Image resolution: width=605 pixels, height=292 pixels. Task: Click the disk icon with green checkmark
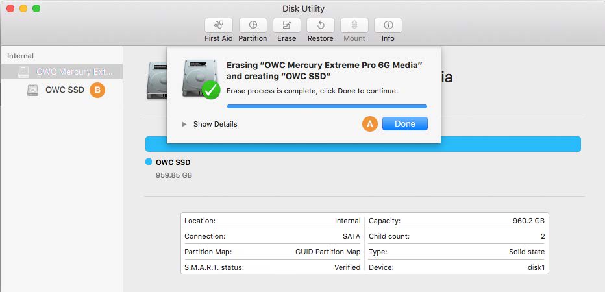202,79
